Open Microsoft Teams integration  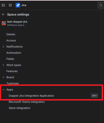[27, 102]
